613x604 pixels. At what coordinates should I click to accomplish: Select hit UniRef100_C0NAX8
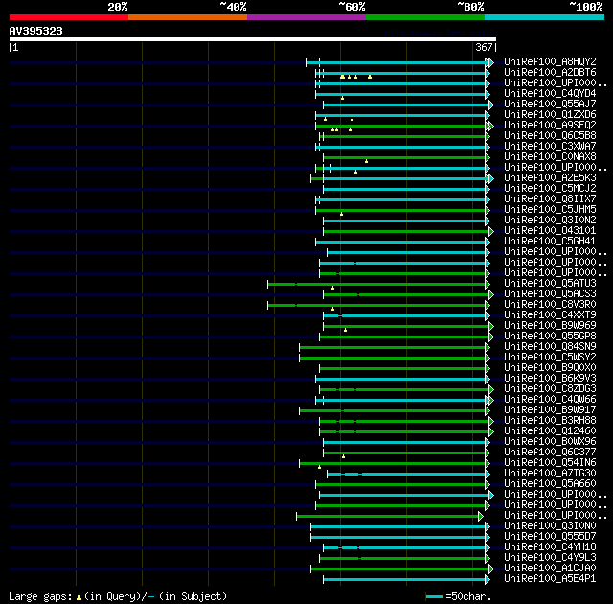tap(550, 157)
